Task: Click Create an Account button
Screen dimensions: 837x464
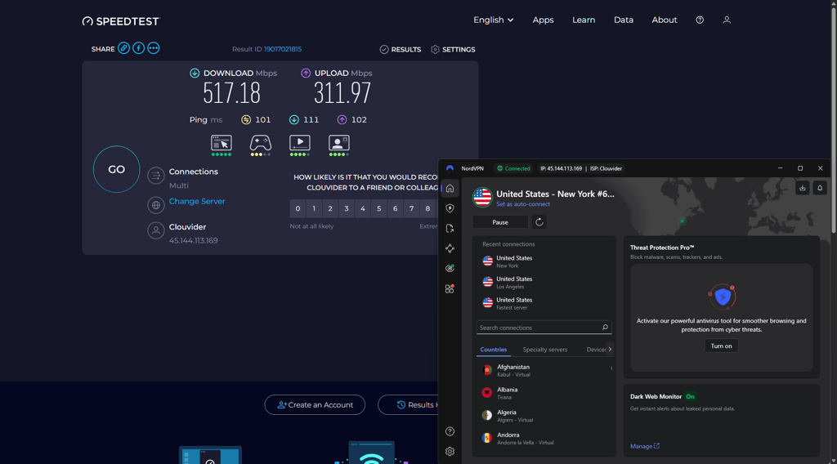Action: coord(315,405)
